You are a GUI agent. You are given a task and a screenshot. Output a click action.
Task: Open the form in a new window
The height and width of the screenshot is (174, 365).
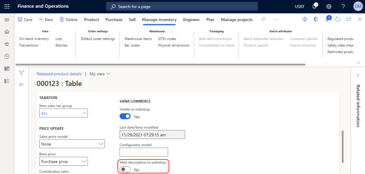[x=349, y=20]
